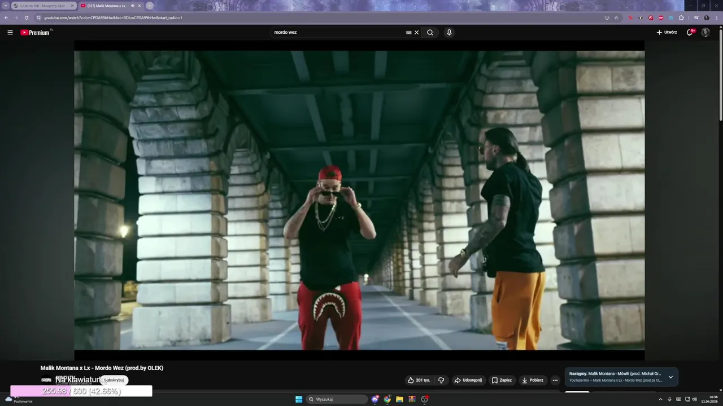Dislike the video
723x406 pixels.
click(x=441, y=380)
